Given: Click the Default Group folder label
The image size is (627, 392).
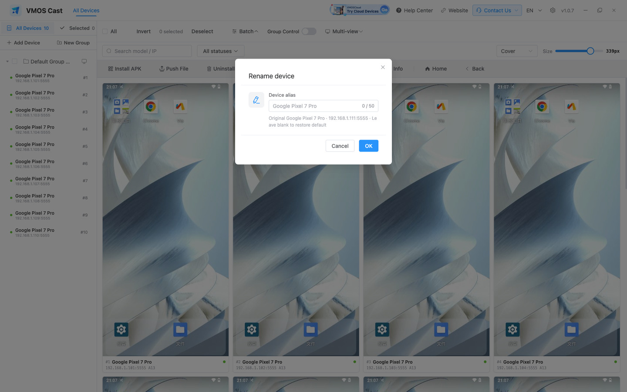Looking at the screenshot, I should [47, 61].
